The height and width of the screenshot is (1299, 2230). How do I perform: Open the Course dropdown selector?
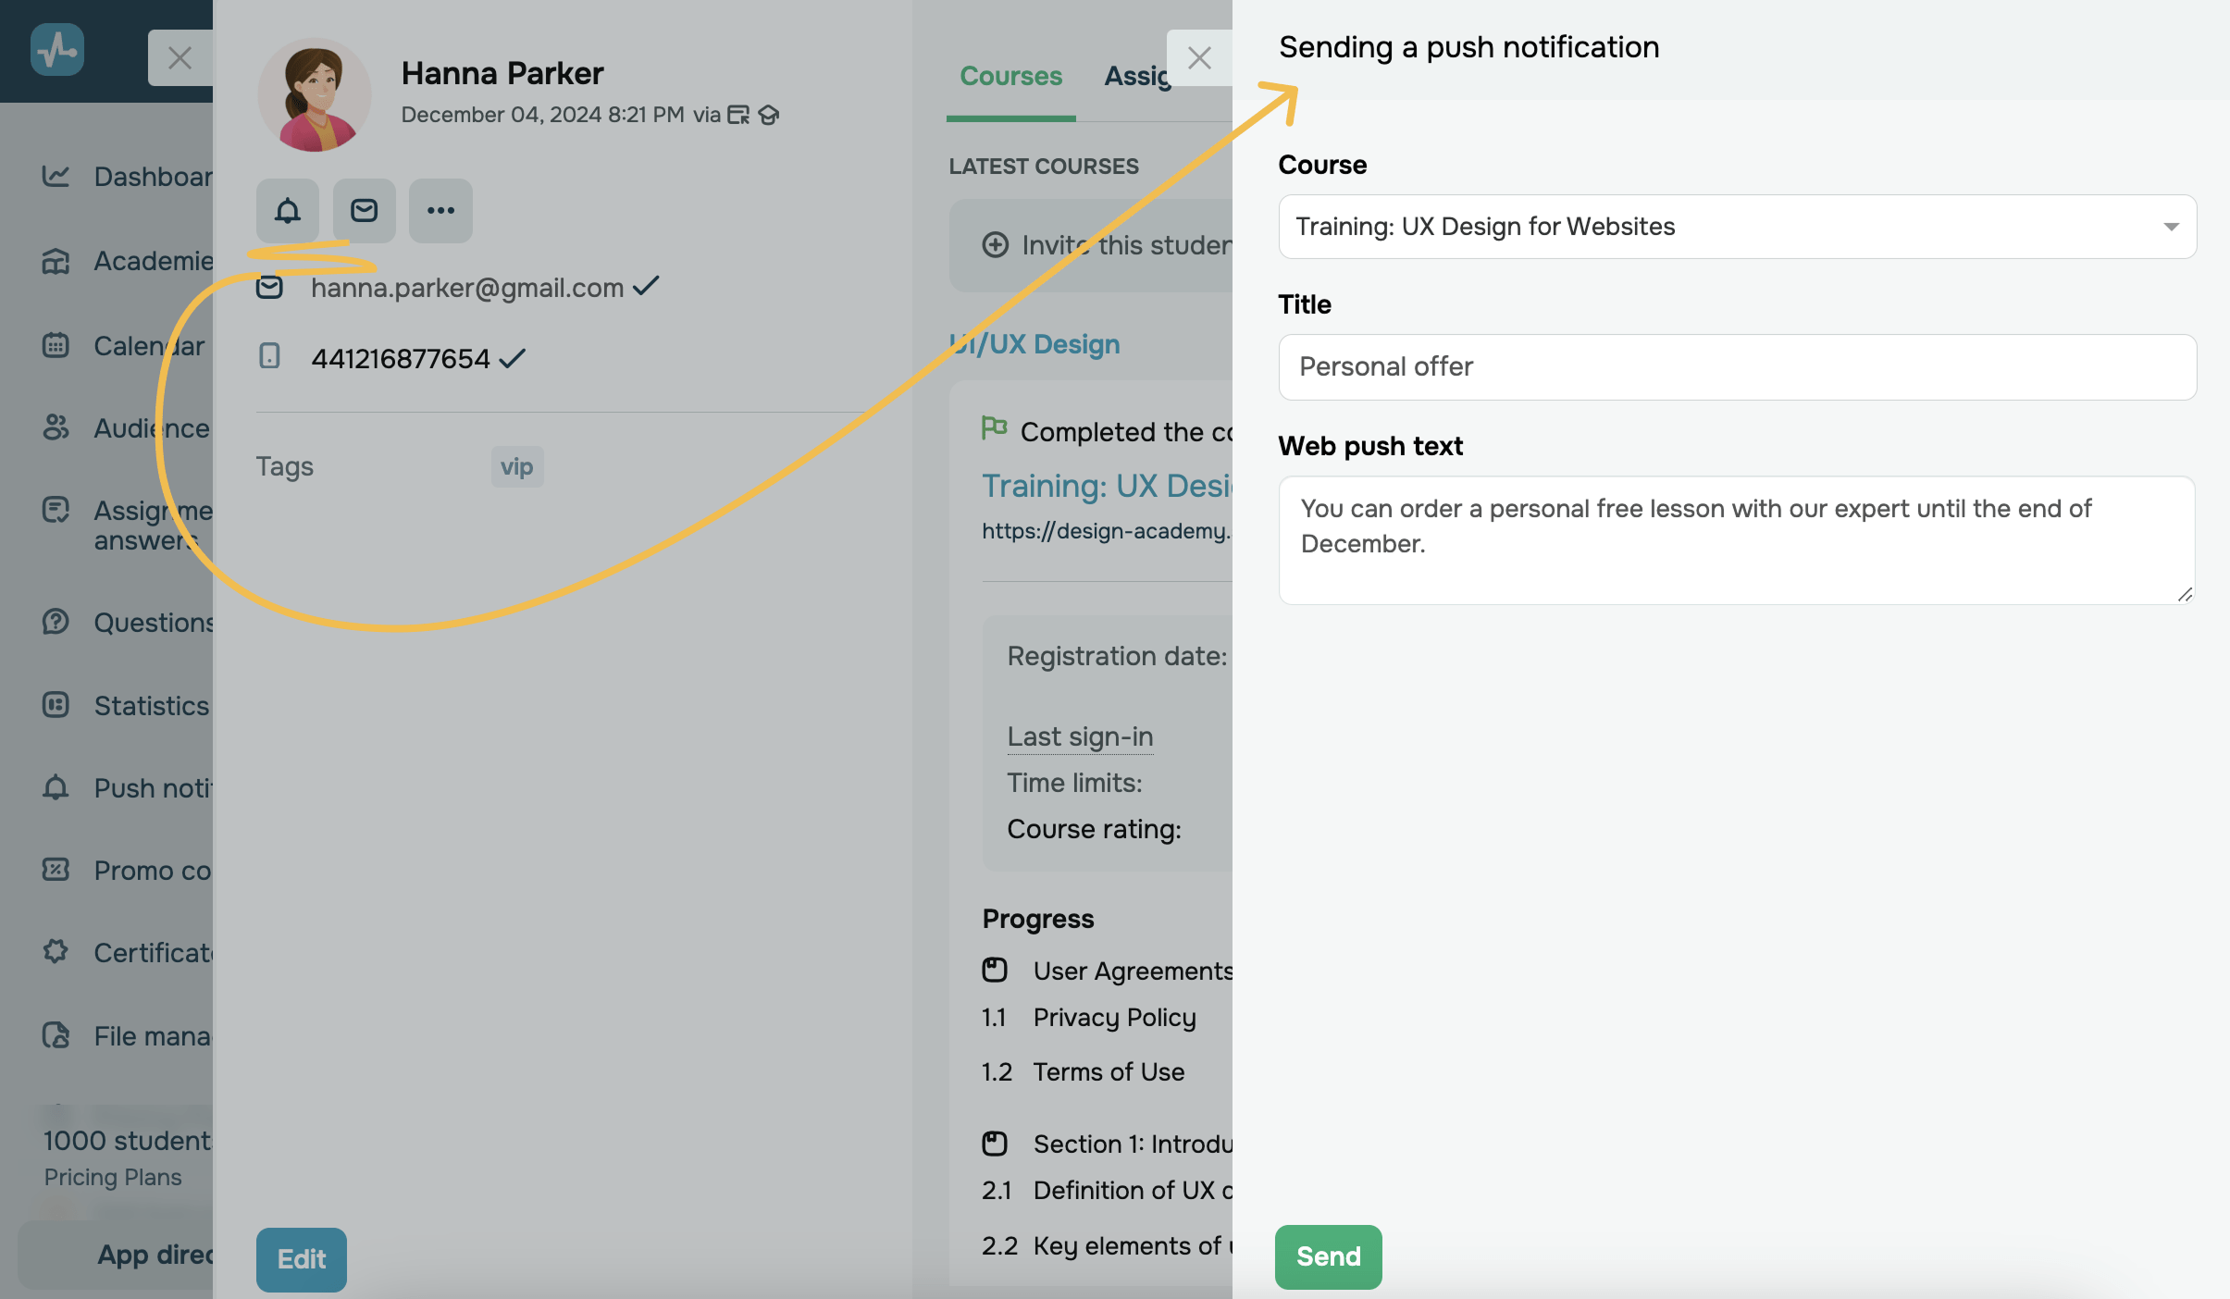pos(1736,227)
